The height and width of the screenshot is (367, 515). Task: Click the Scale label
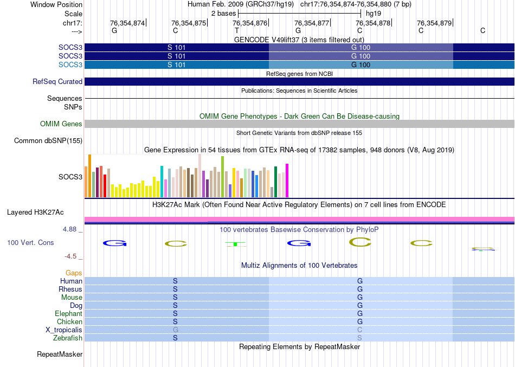click(73, 14)
